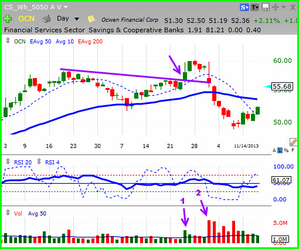The image size is (299, 249).
Task: Open the Day timeframe dropdown arrow
Action: coord(77,19)
